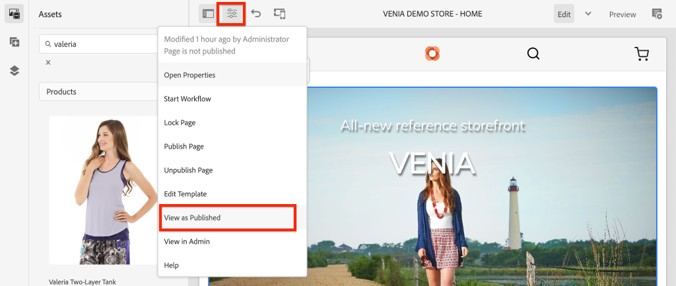The width and height of the screenshot is (676, 286).
Task: Select Publish Page entry
Action: (232, 146)
